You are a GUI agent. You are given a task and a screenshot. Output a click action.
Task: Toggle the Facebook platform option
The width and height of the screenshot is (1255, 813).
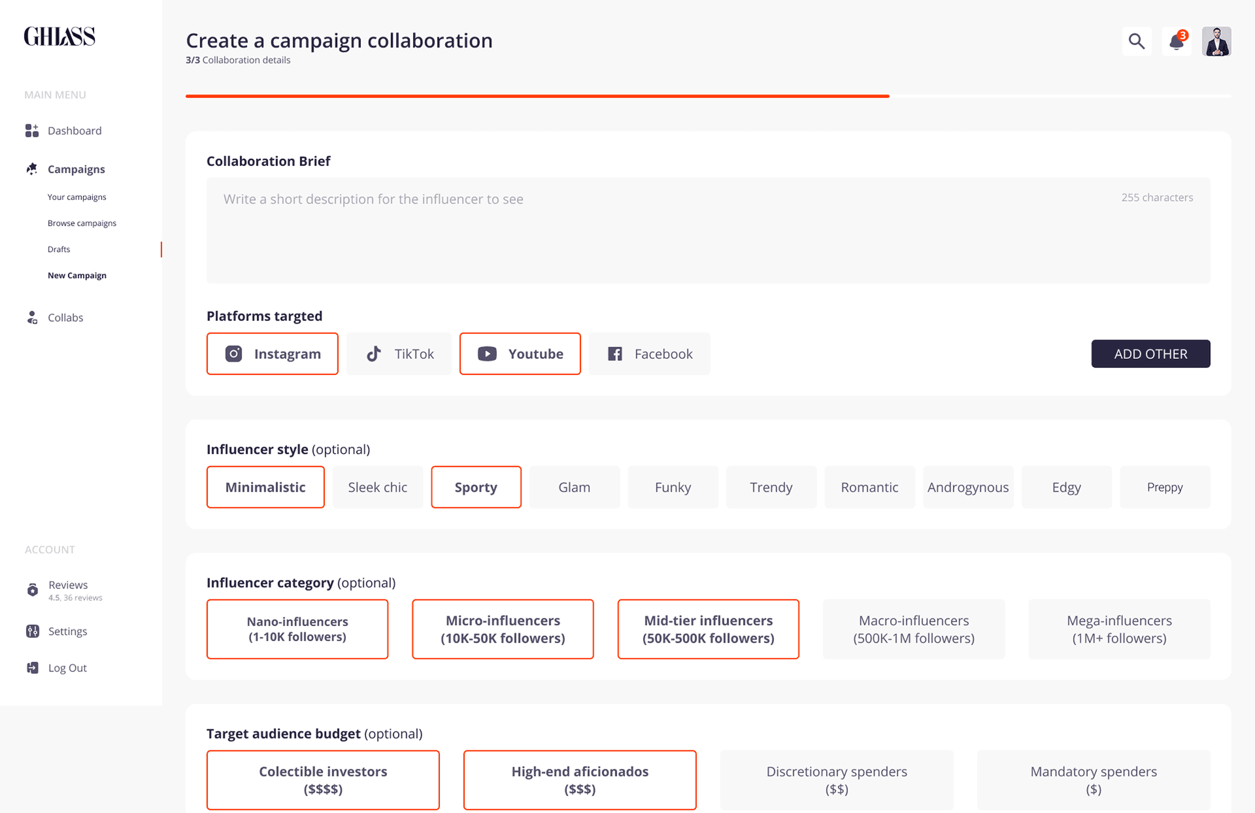(x=649, y=354)
